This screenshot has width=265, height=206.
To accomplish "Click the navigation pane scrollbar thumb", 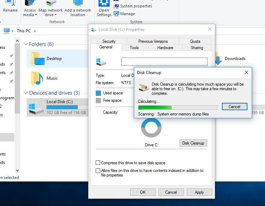I will point(17,79).
